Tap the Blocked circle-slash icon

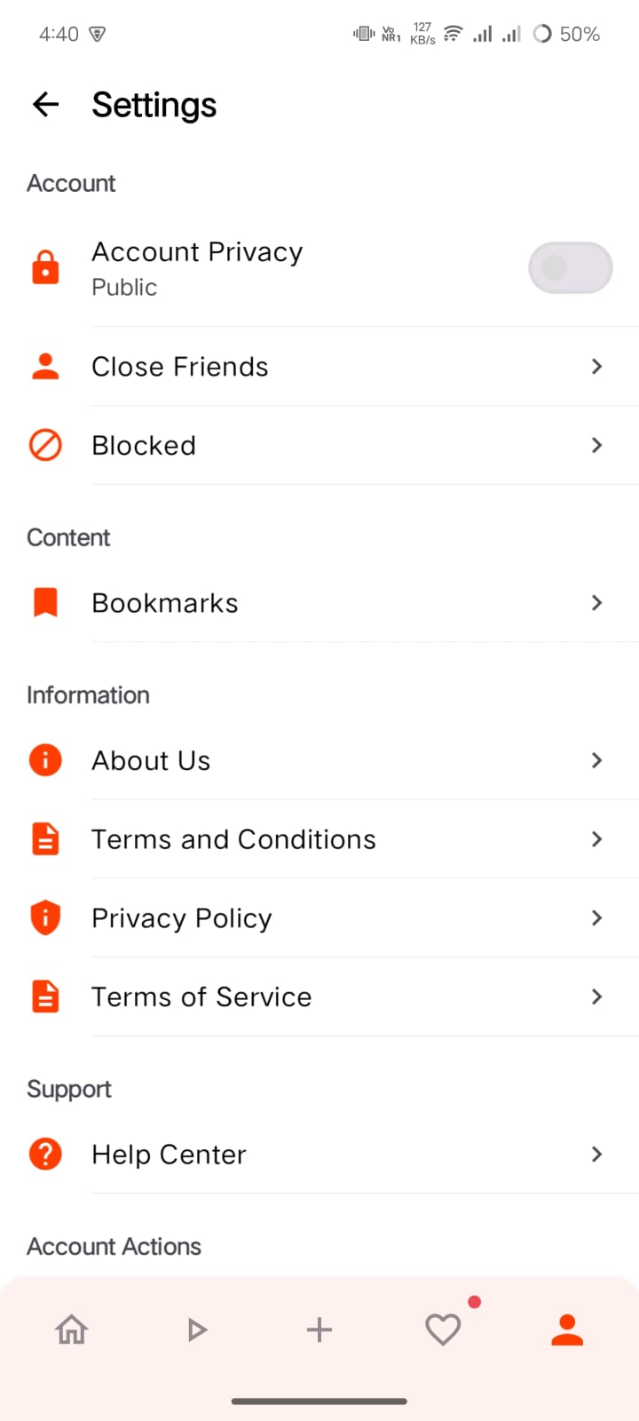(45, 445)
